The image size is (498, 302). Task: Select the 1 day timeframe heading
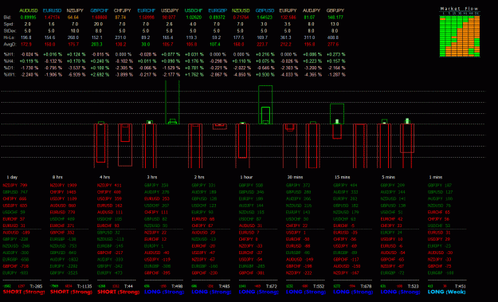tap(12, 177)
